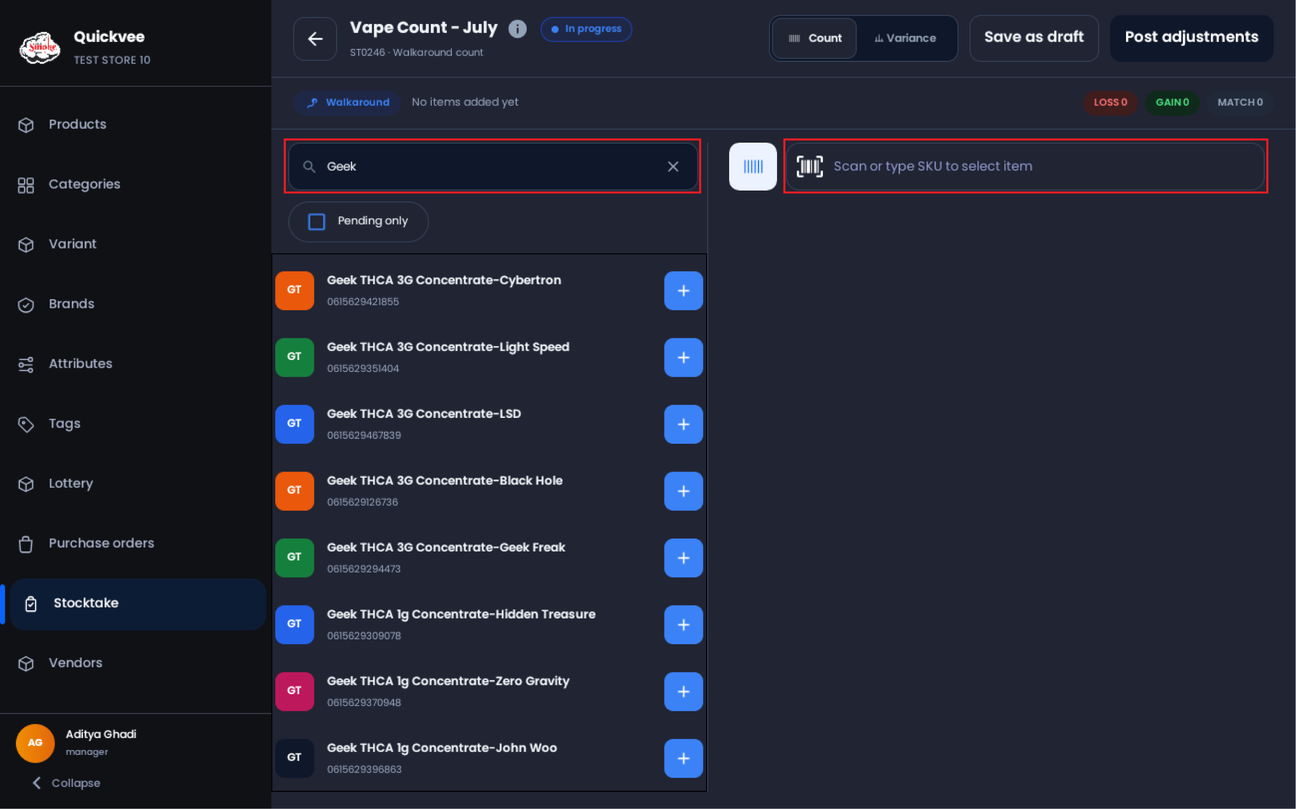1296x809 pixels.
Task: Focus the Geek product search field
Action: 493,167
